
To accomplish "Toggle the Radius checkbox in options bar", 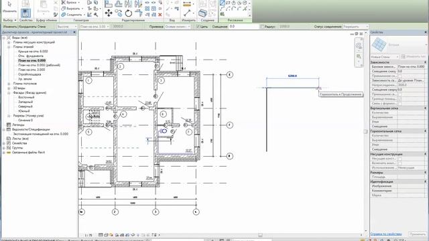I will pos(262,27).
